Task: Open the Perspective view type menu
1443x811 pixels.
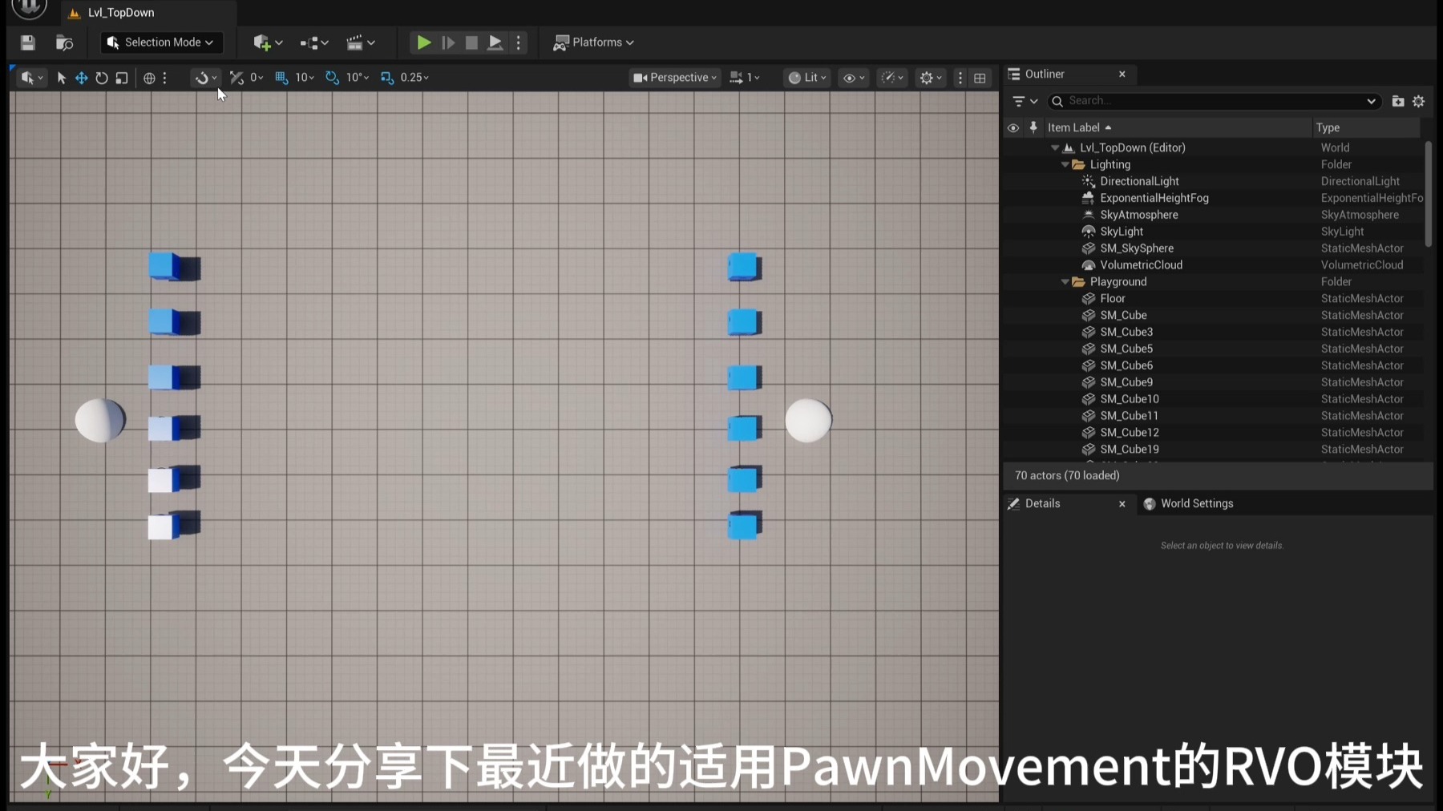Action: tap(674, 78)
